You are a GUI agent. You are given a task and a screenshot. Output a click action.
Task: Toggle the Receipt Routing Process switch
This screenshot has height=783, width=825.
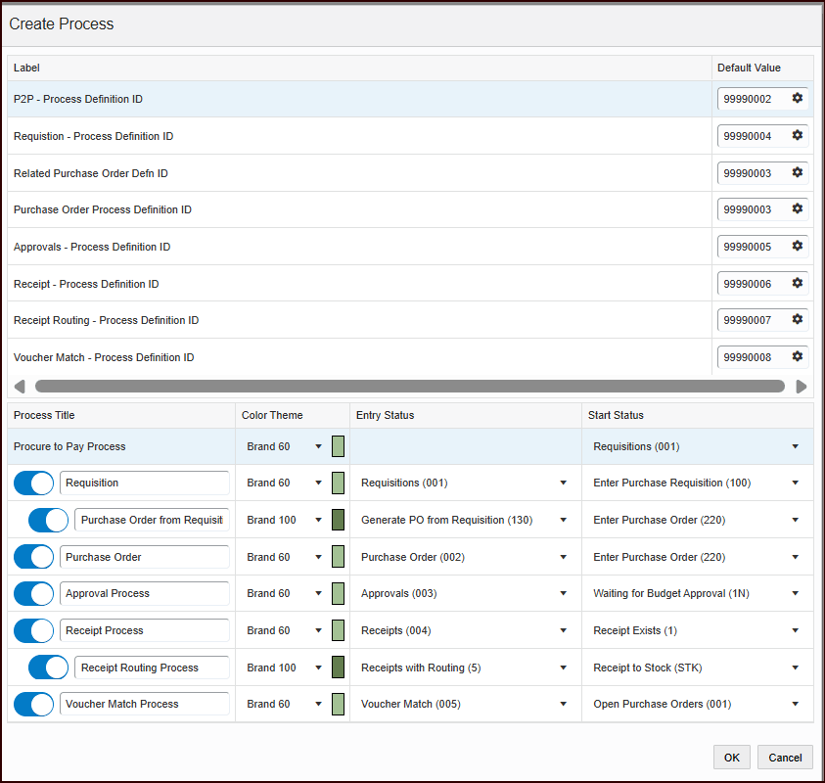(47, 667)
